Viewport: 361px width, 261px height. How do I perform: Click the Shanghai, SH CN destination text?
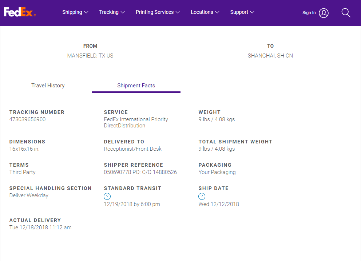(x=270, y=56)
